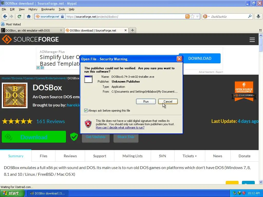
Task: Close the ad with the X icon
Action: (38, 68)
